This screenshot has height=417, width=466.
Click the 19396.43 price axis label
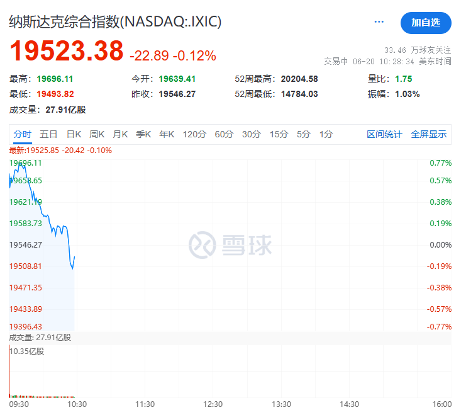point(26,326)
